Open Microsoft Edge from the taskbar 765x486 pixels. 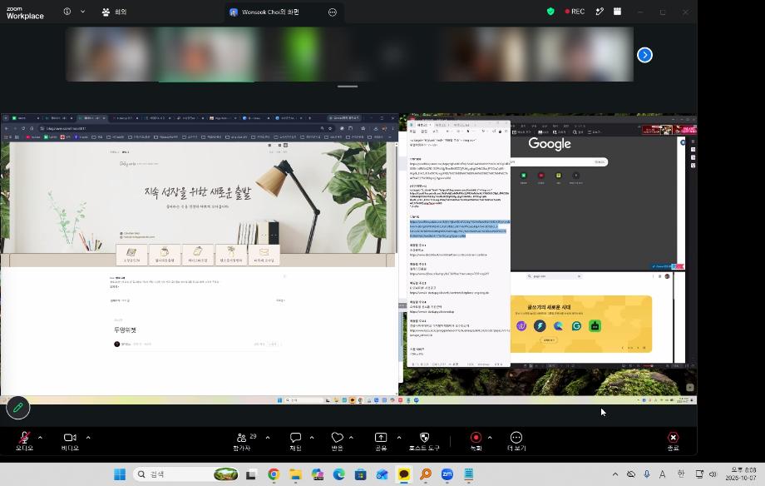[x=339, y=474]
